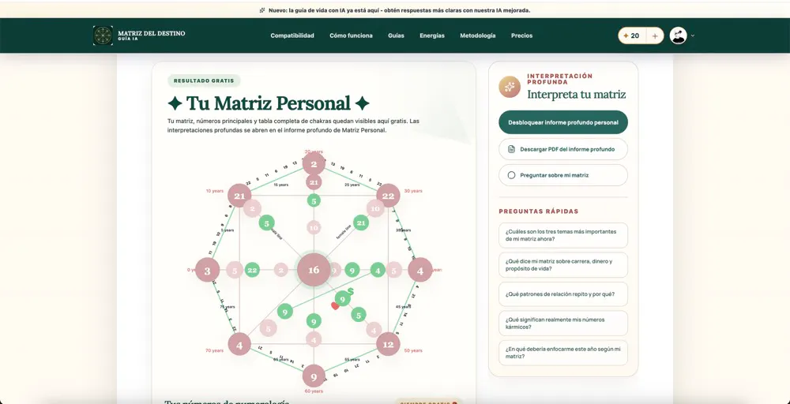Click the 10 years label
The image size is (790, 404).
(214, 191)
